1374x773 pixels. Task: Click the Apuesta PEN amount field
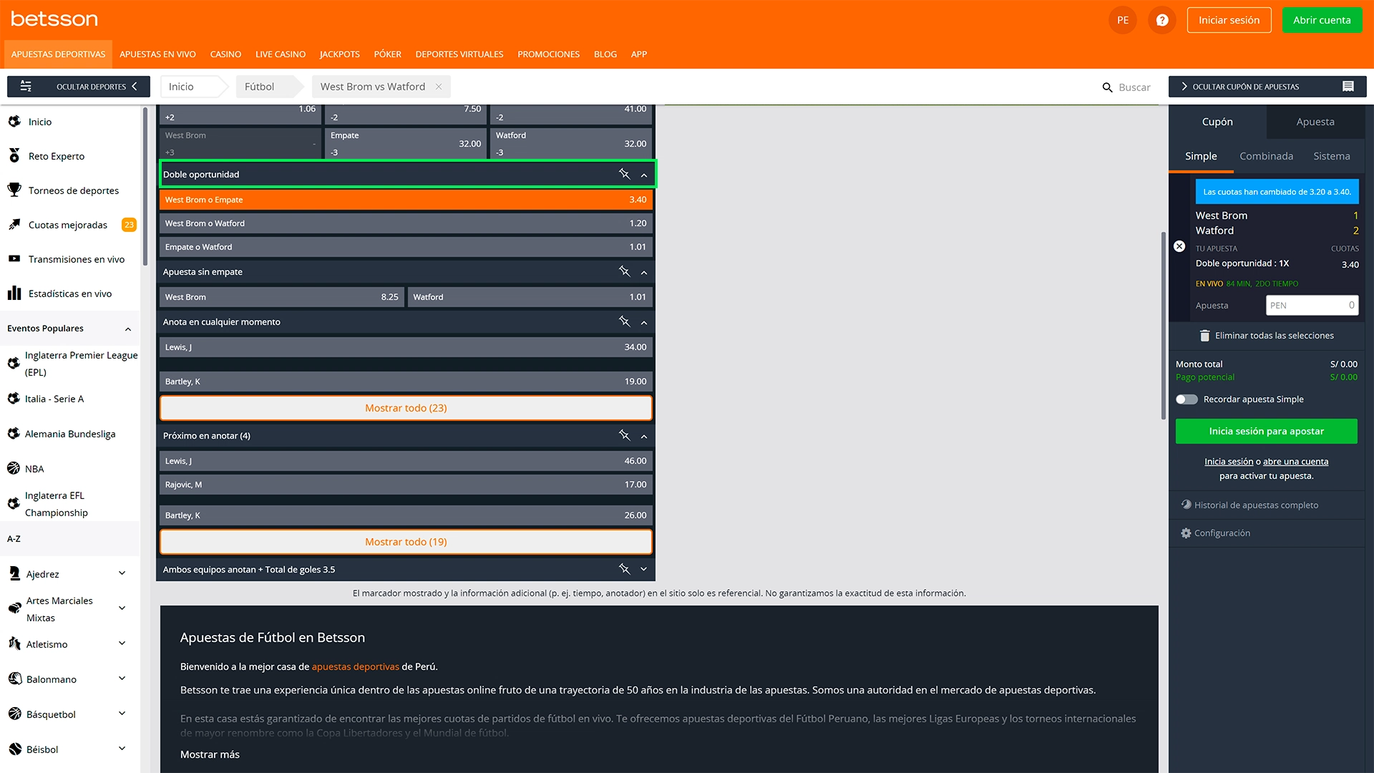[1312, 306]
